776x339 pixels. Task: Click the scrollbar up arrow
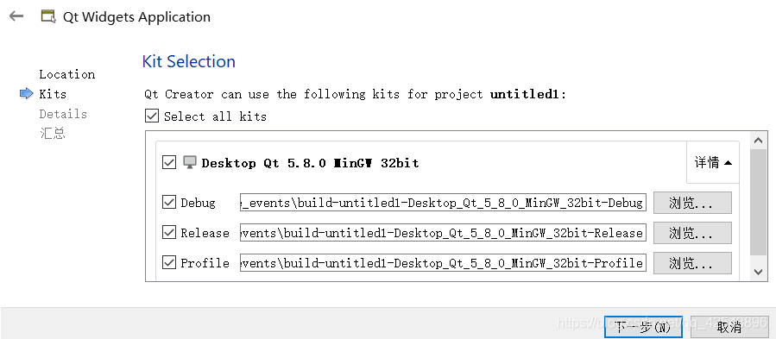[758, 141]
